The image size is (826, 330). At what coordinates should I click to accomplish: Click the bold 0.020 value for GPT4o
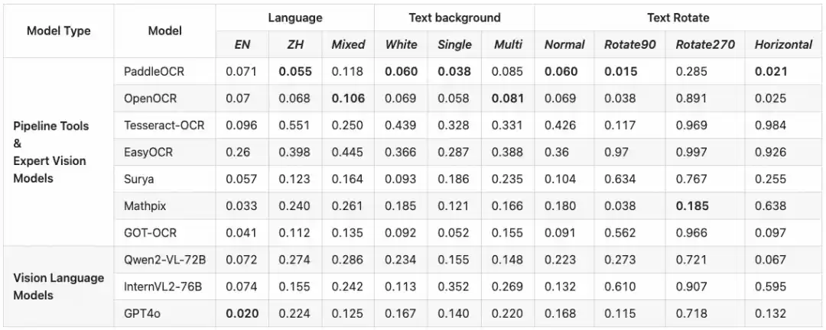click(x=242, y=313)
